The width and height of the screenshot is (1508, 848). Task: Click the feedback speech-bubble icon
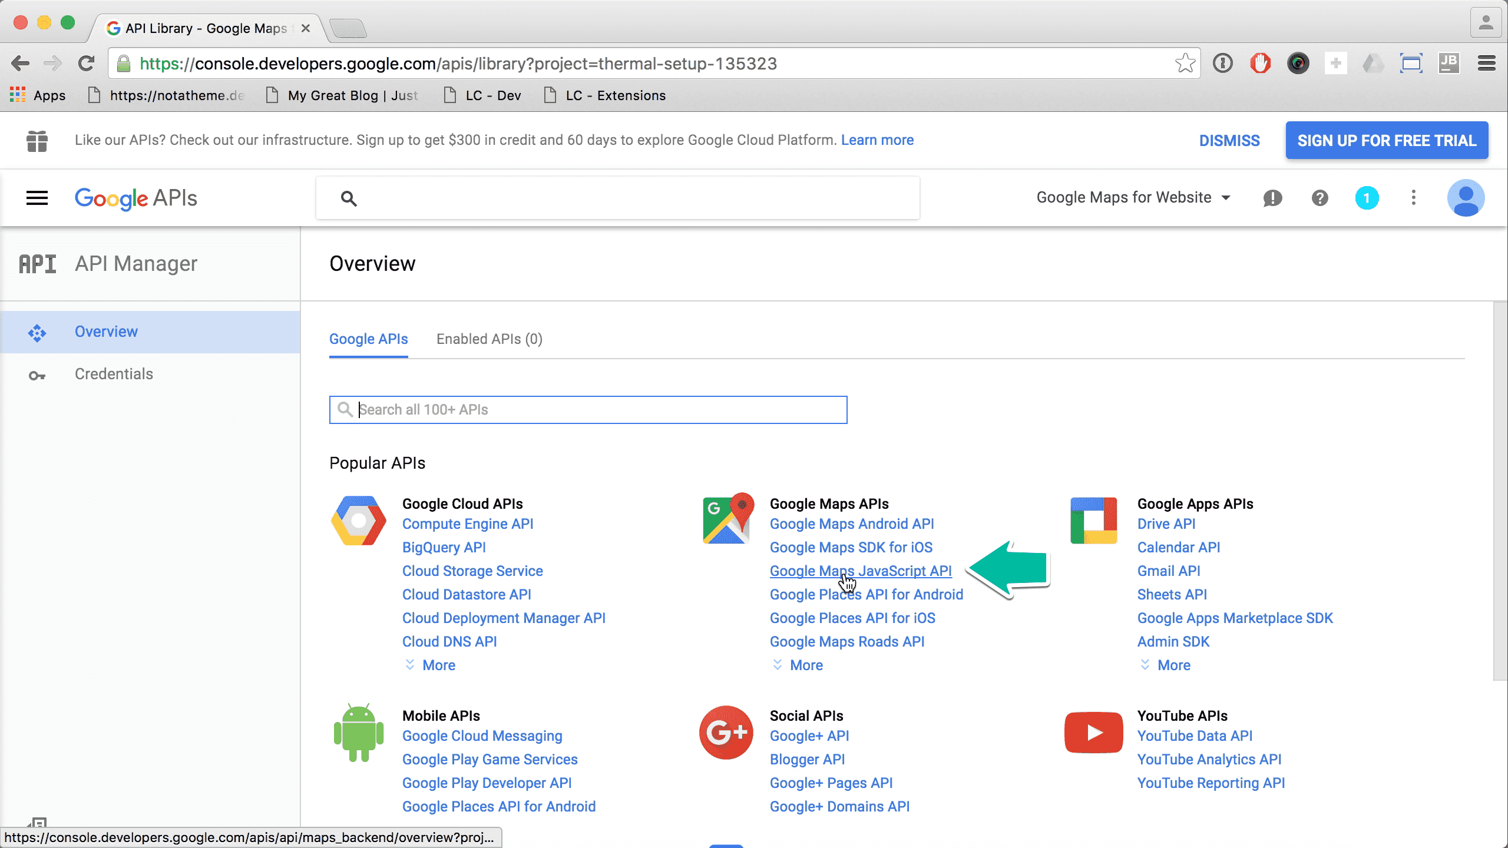click(x=1273, y=198)
